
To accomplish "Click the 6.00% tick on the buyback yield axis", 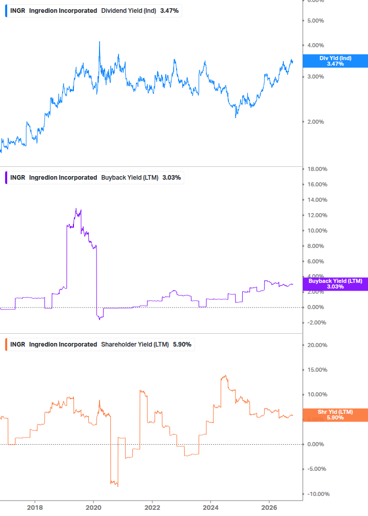I will point(316,262).
